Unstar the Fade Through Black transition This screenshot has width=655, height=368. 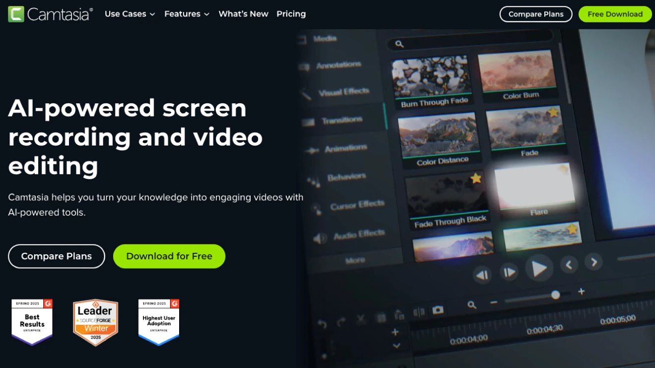click(x=475, y=177)
